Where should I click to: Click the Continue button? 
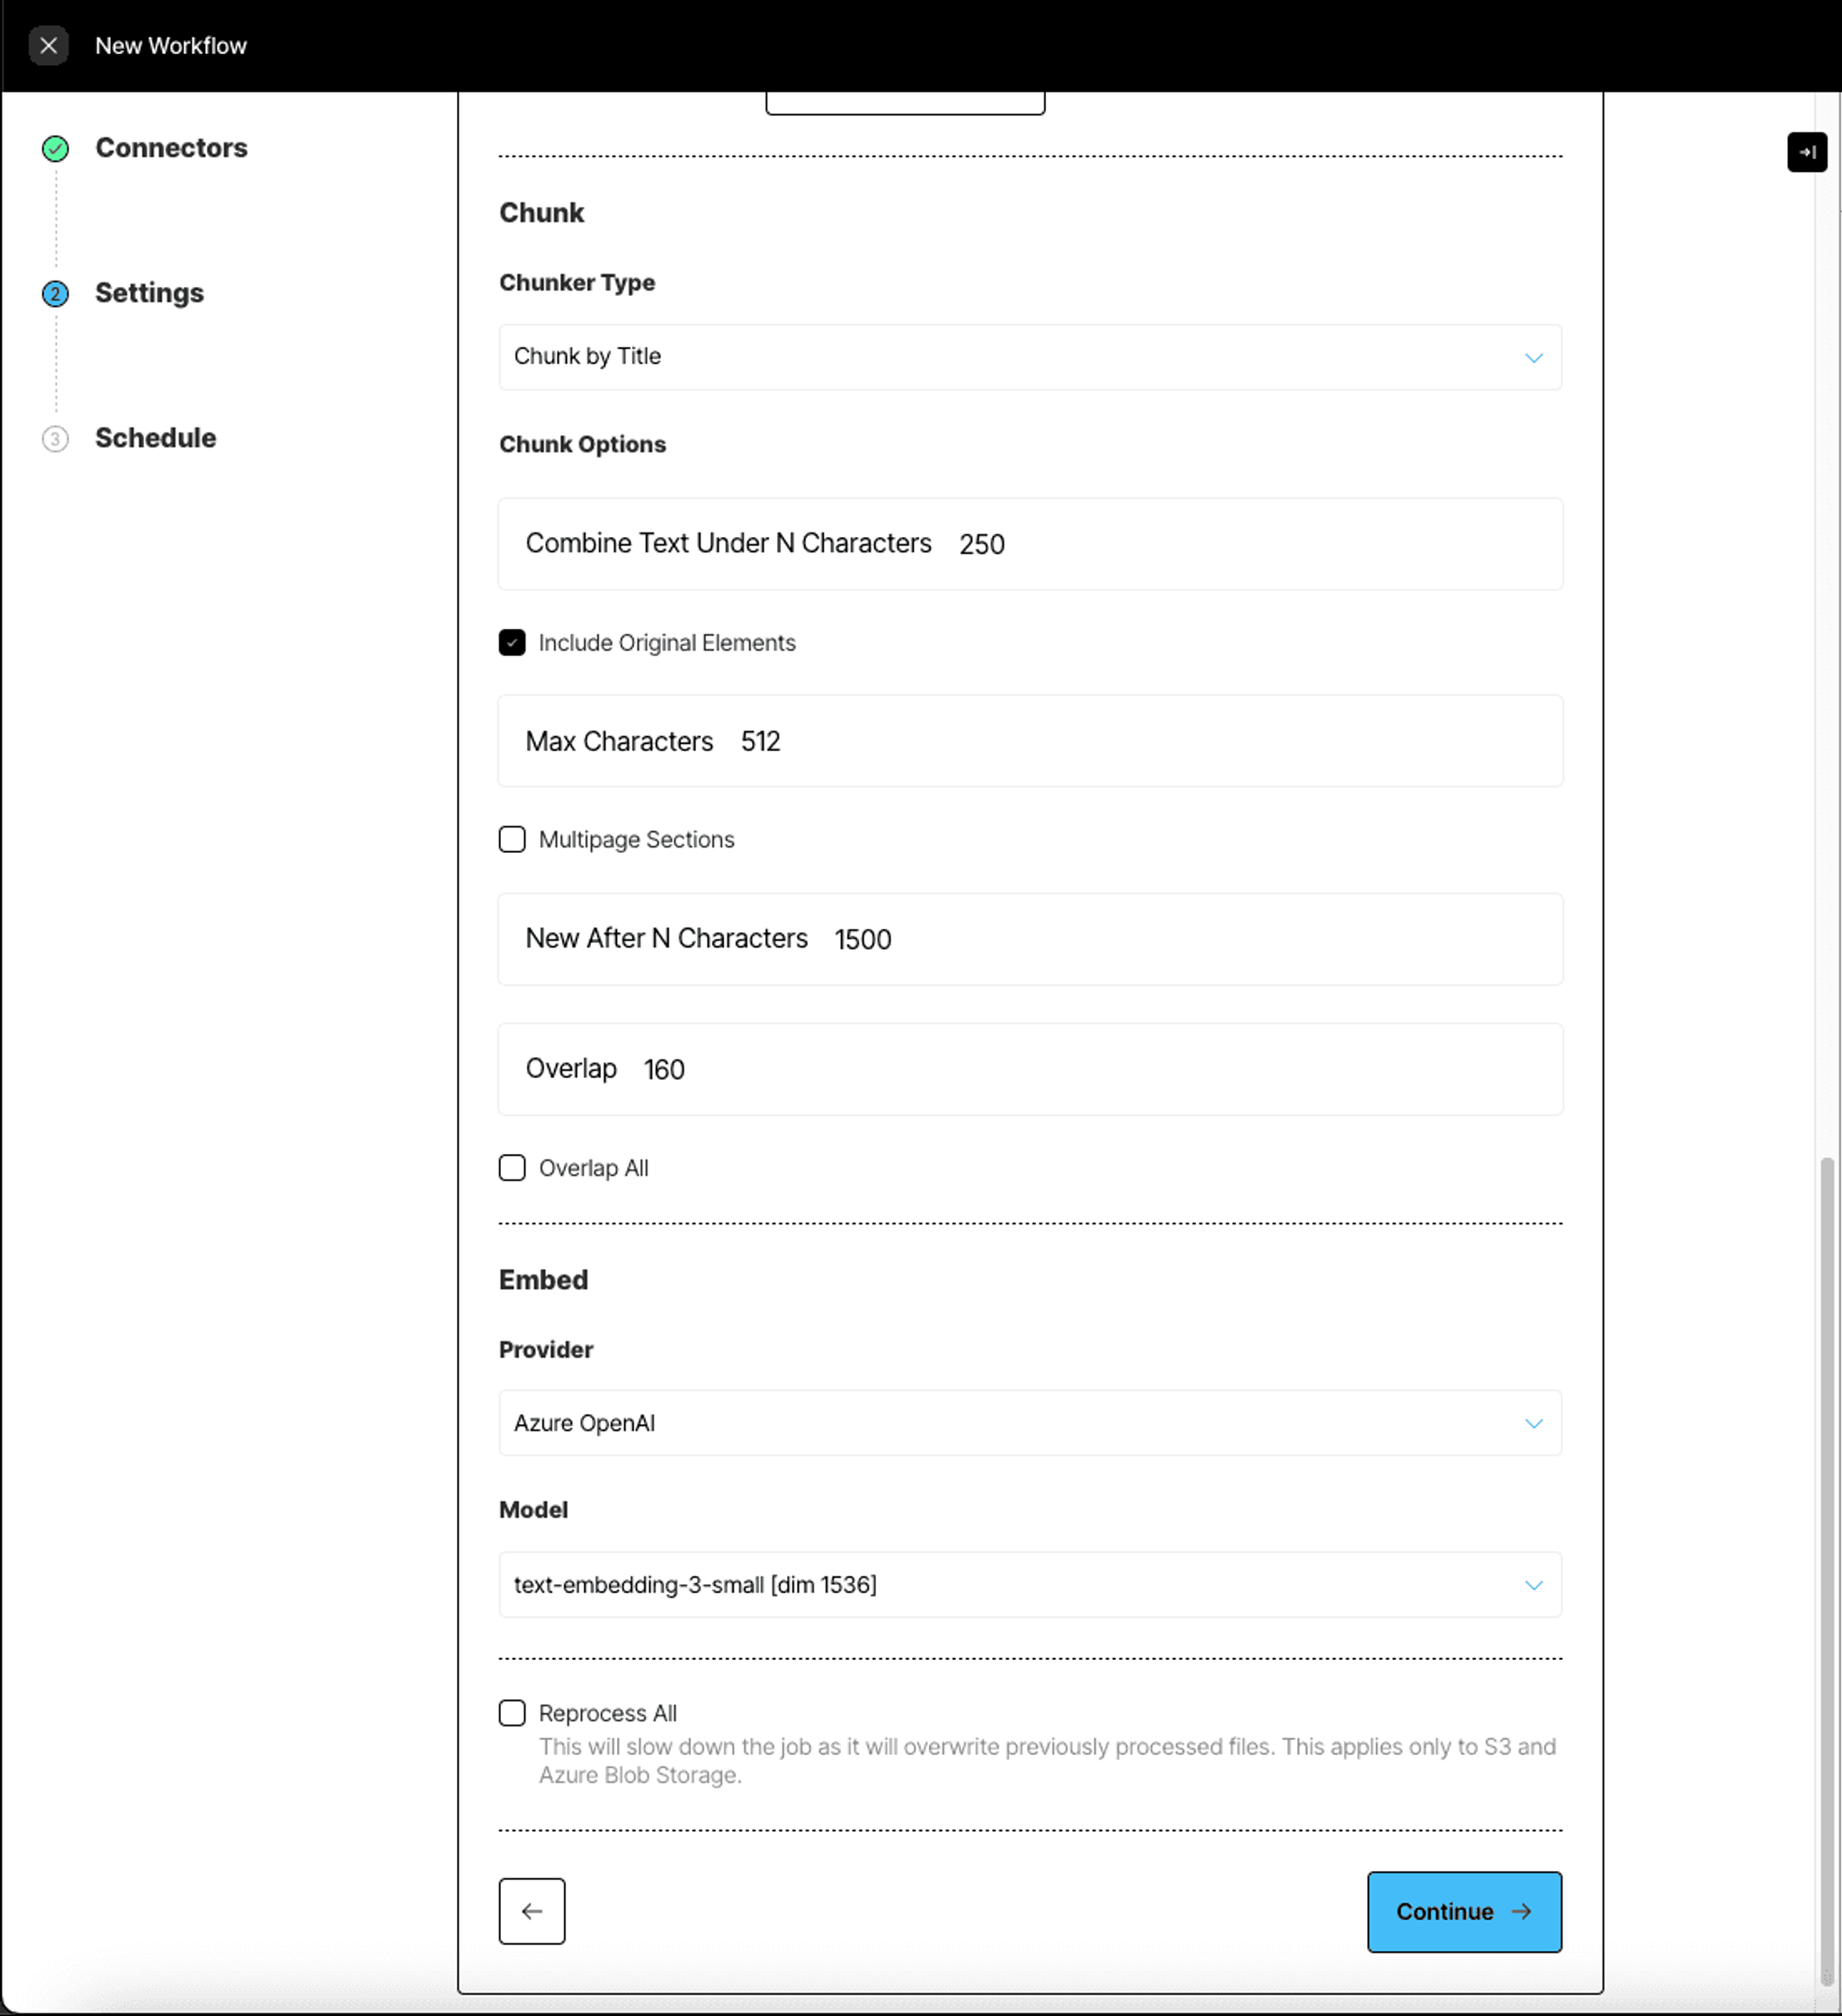click(x=1464, y=1912)
